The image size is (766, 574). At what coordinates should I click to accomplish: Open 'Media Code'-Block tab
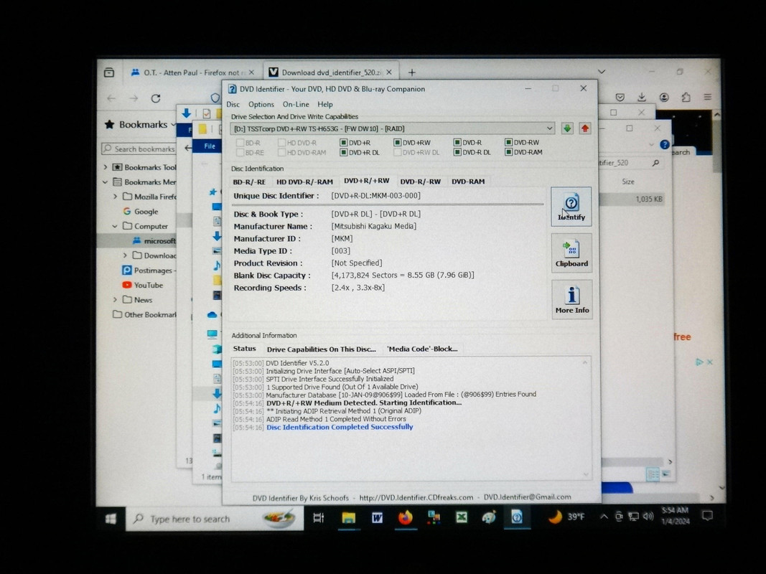coord(422,349)
